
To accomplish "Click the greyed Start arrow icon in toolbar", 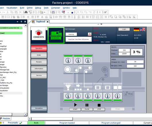I will pyautogui.click(x=68, y=13).
